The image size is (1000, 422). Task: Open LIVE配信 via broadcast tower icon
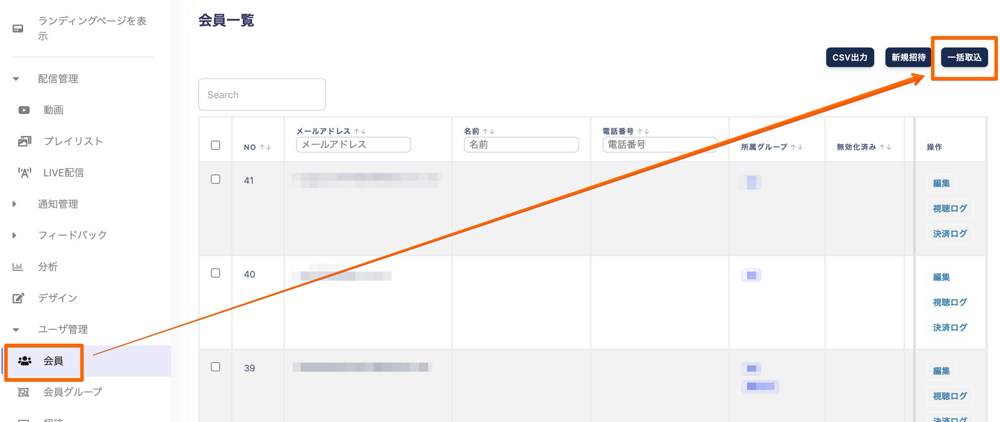[24, 173]
